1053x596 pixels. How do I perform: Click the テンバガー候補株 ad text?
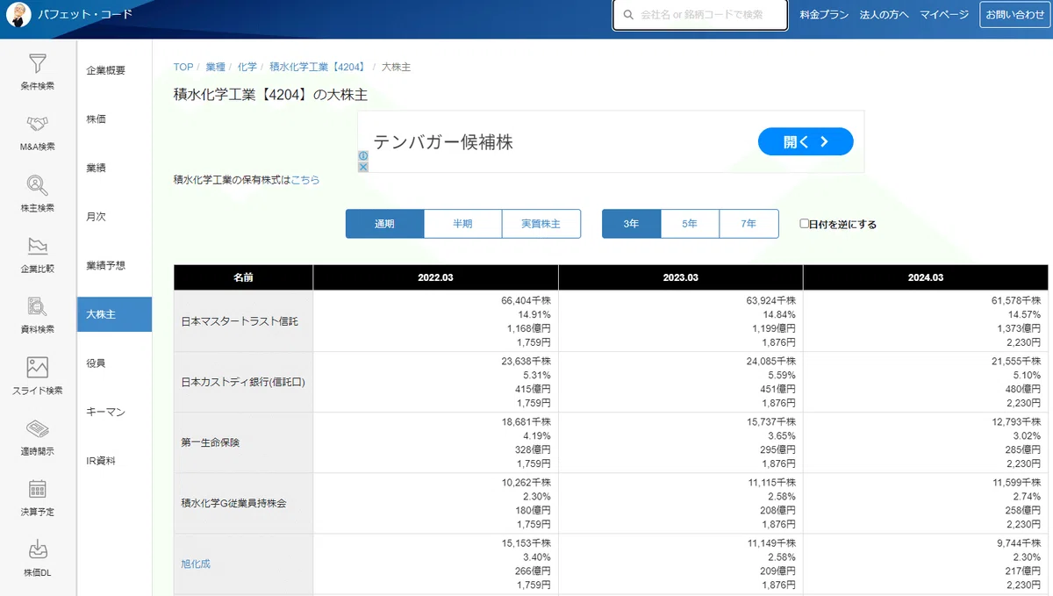tap(443, 142)
